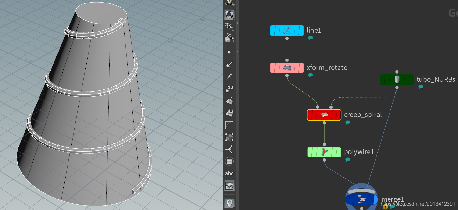Toggle the background image icon
This screenshot has width=458, height=210.
pyautogui.click(x=229, y=186)
